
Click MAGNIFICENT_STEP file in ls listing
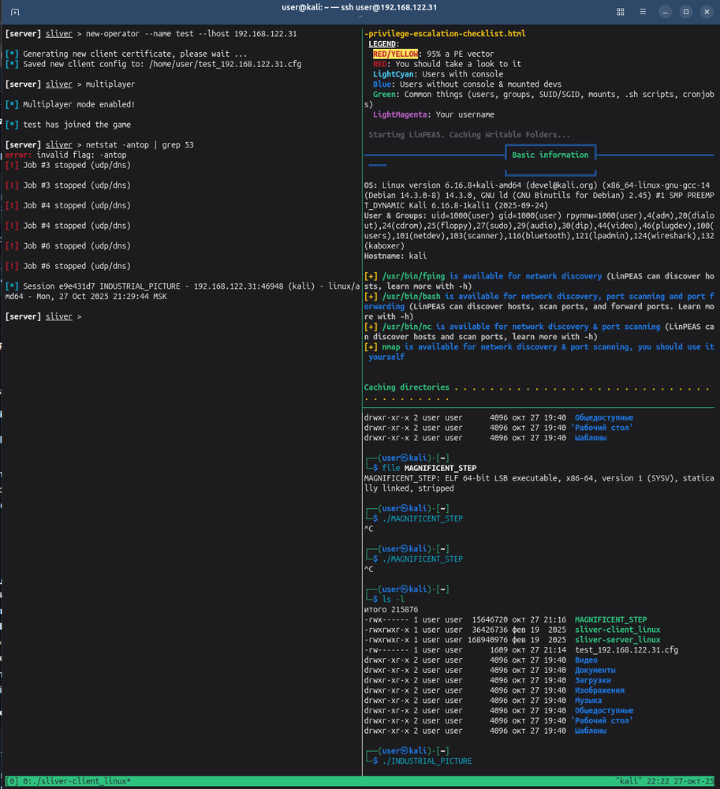[x=610, y=620]
